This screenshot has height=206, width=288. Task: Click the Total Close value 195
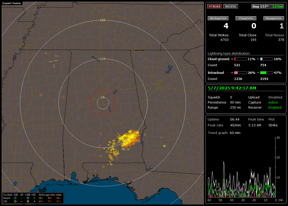tap(253, 40)
